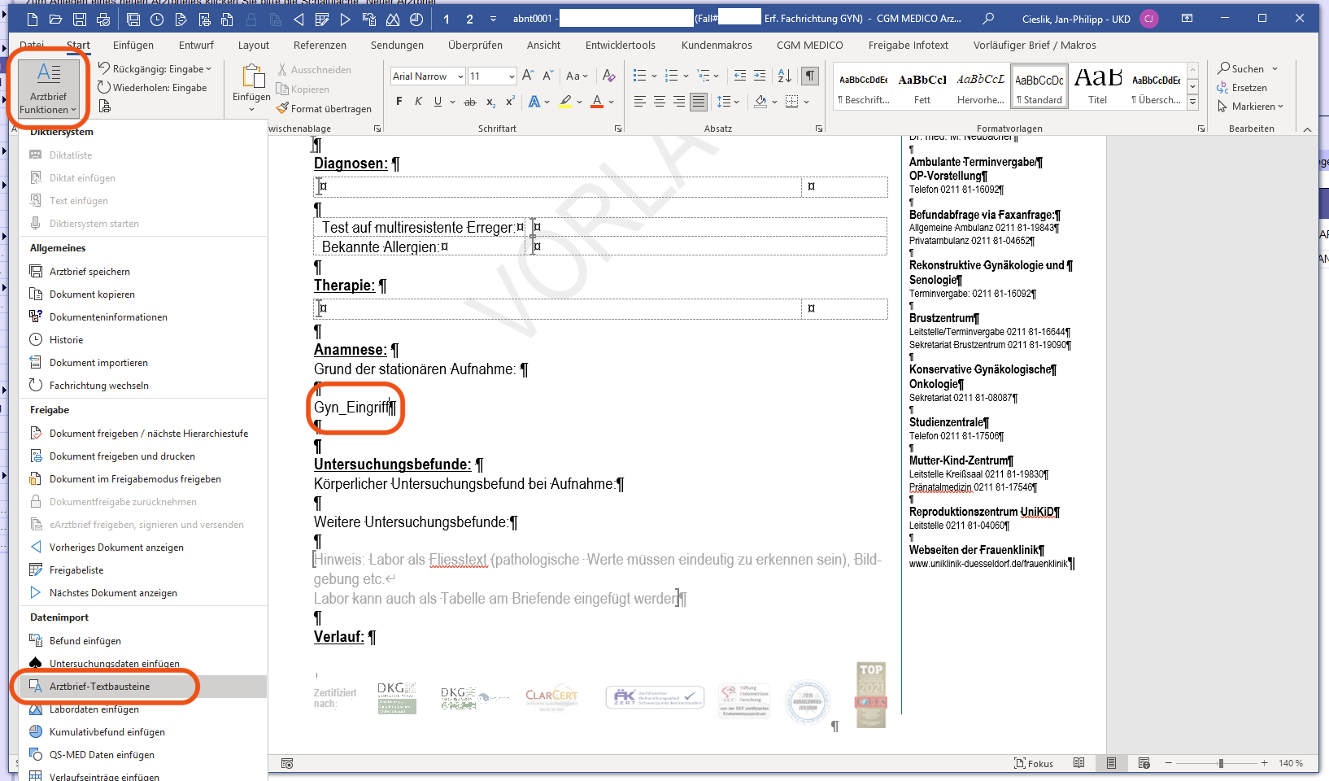Click the zoom slider handle
This screenshot has width=1329, height=781.
click(x=1220, y=763)
